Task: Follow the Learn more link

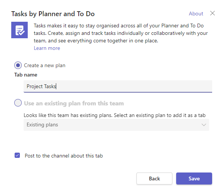Action: tap(47, 48)
